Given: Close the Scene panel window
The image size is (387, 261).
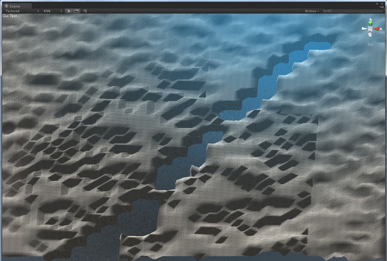Looking at the screenshot, I should pyautogui.click(x=382, y=4).
